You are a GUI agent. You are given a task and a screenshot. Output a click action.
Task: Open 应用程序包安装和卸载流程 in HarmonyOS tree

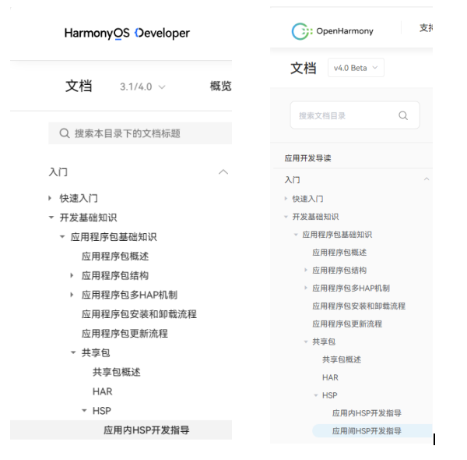tap(139, 314)
